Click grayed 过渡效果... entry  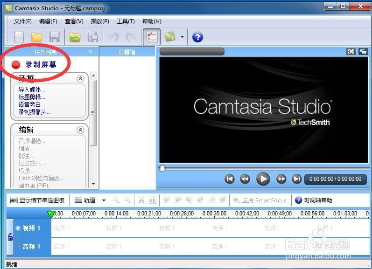(32, 163)
